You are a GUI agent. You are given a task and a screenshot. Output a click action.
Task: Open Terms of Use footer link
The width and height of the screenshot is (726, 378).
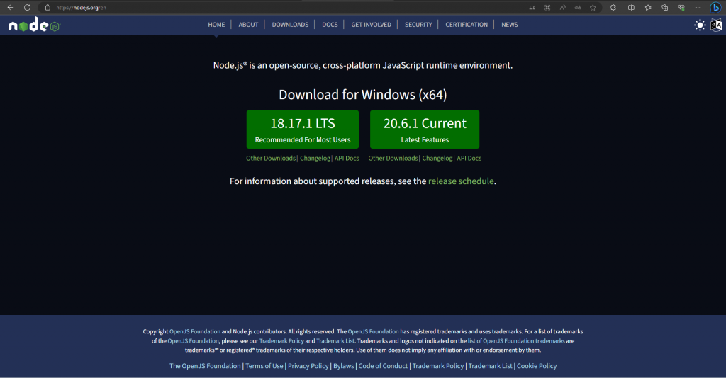tap(264, 365)
